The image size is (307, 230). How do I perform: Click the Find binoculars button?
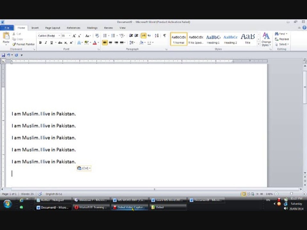click(x=281, y=34)
